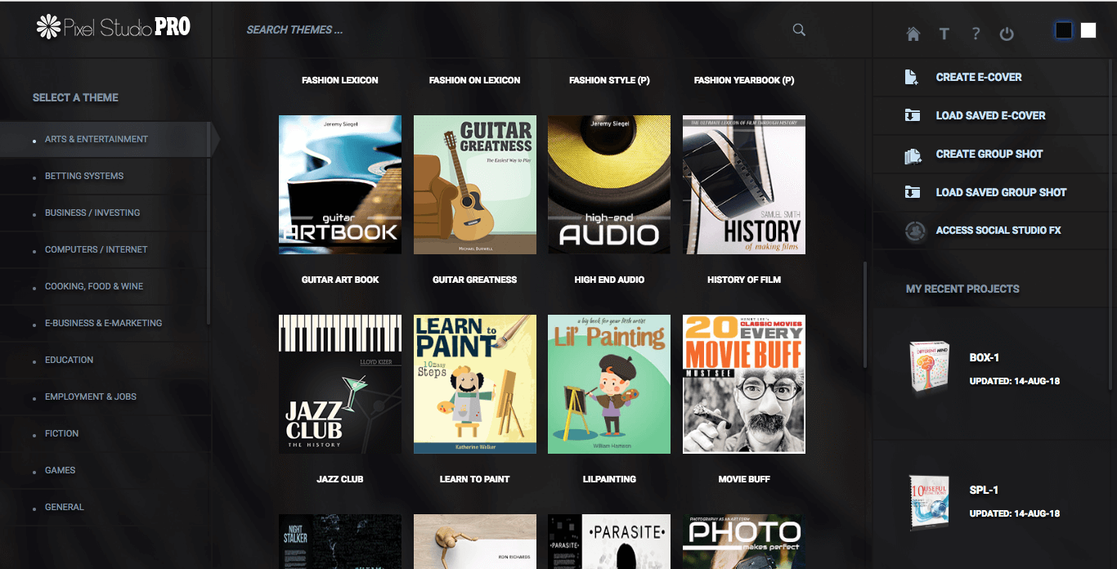Open the Guitar Art Book theme thumbnail
Screen dimensions: 1117x569
tap(340, 185)
